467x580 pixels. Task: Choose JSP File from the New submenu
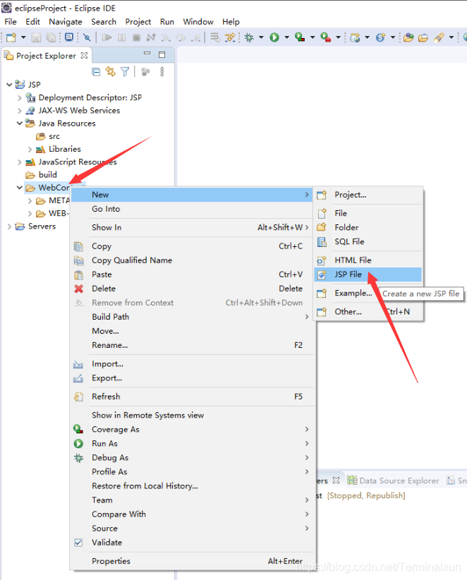[368, 274]
